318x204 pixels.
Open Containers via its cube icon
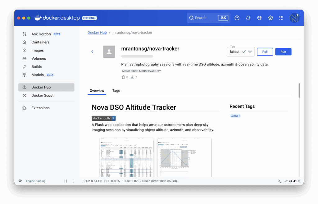click(25, 42)
